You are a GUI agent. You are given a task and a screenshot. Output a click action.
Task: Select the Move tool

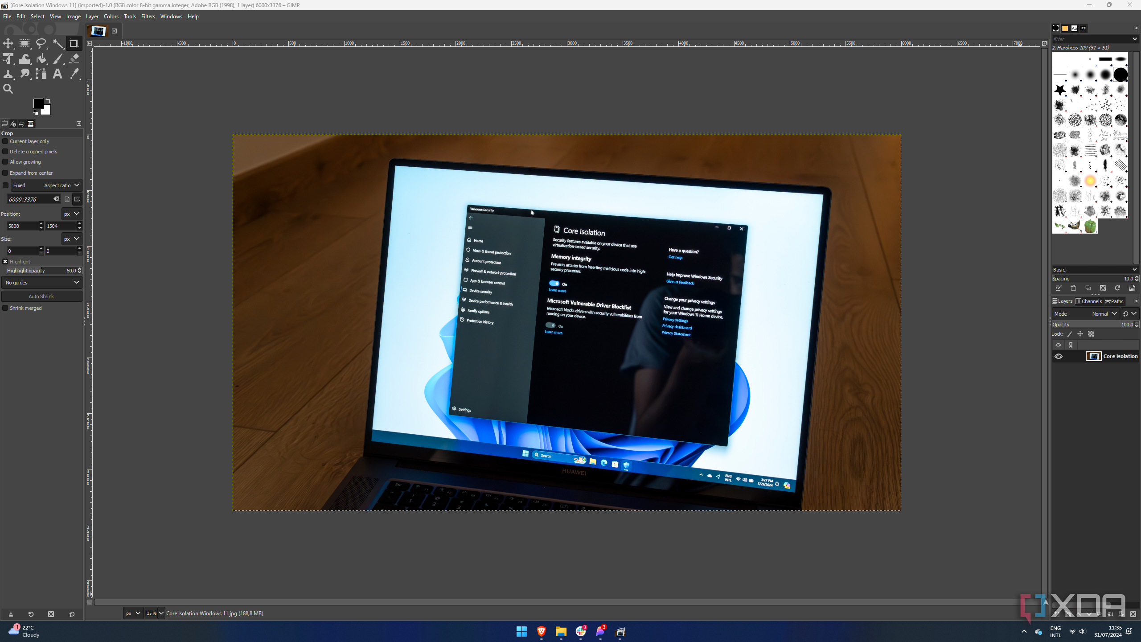[8, 43]
